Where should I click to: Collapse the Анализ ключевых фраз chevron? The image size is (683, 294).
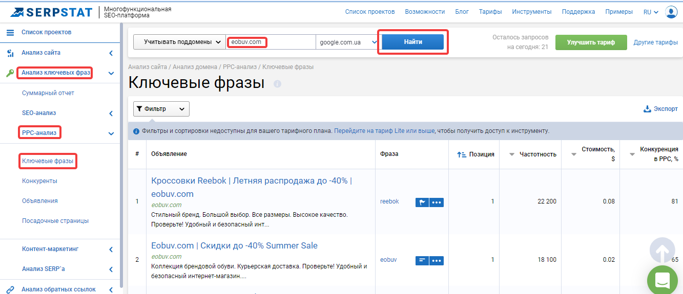click(111, 73)
